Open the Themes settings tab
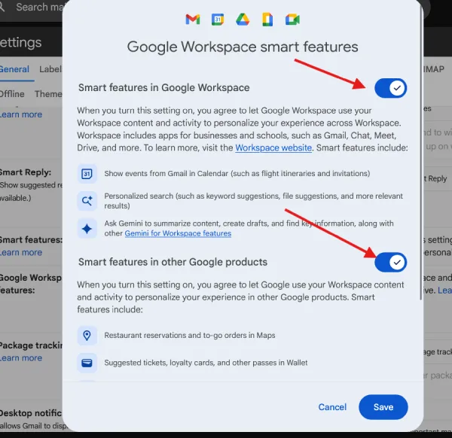Viewport: 452px width, 438px height. [x=48, y=94]
